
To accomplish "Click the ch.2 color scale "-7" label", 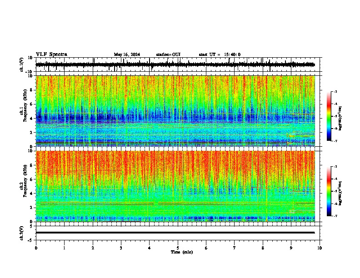I will point(335,216).
